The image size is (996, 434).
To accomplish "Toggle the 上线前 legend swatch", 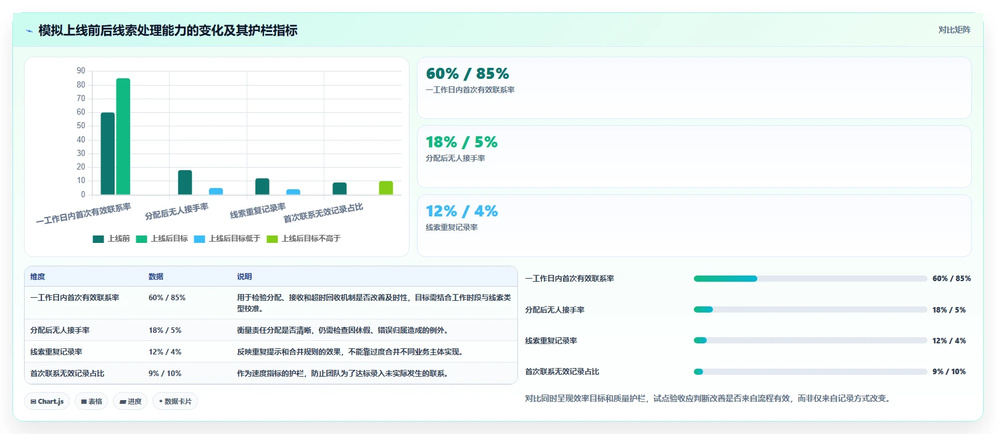I will 98,239.
